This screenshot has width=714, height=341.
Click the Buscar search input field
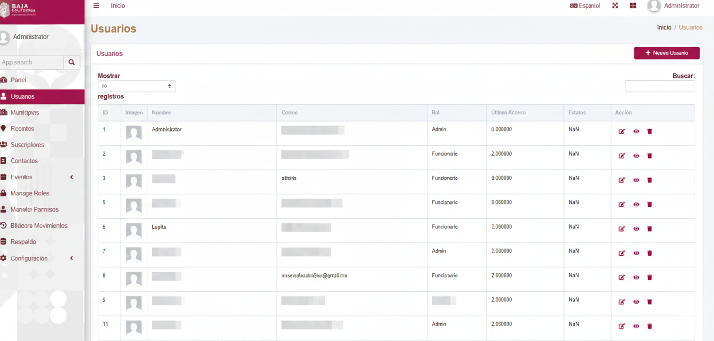coord(660,86)
